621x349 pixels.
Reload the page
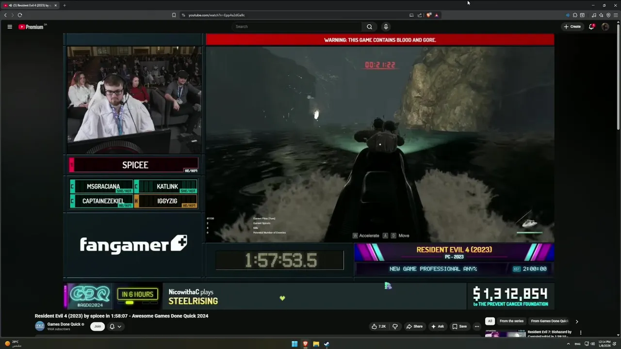coord(20,15)
